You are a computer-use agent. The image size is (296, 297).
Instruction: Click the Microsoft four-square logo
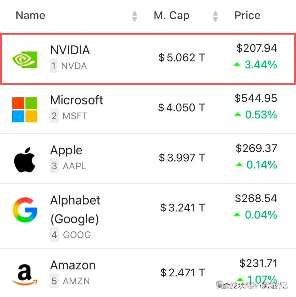[x=25, y=109]
